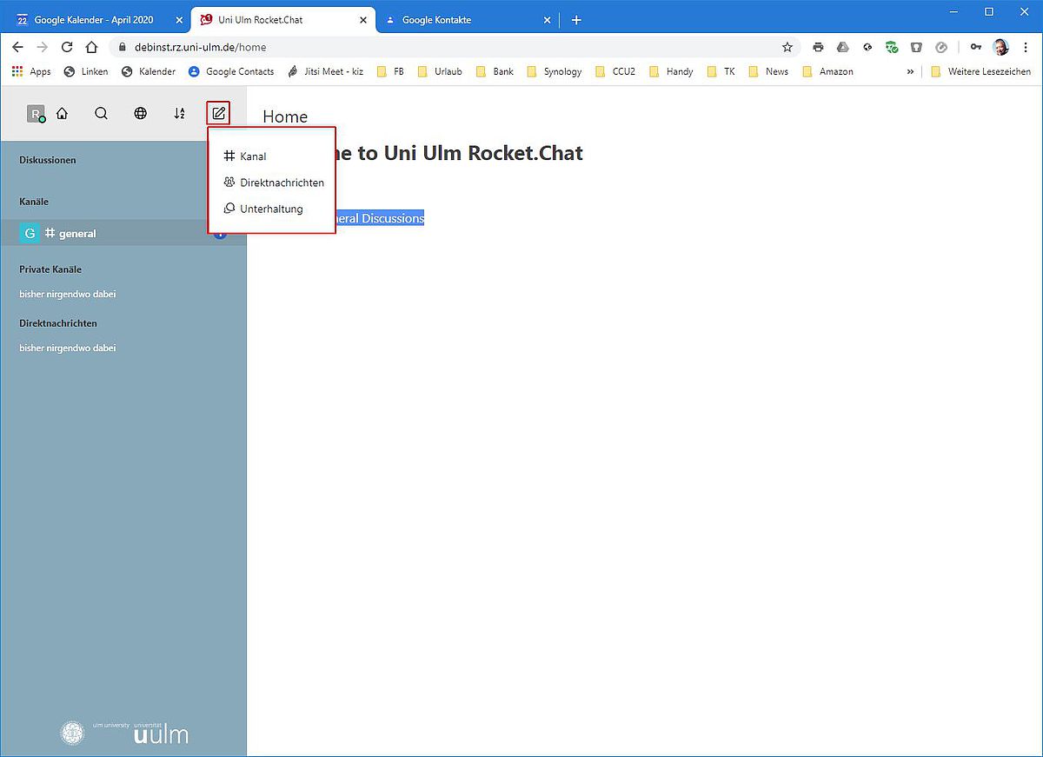This screenshot has width=1043, height=757.
Task: Click the Rocket.Chat home icon
Action: (62, 113)
